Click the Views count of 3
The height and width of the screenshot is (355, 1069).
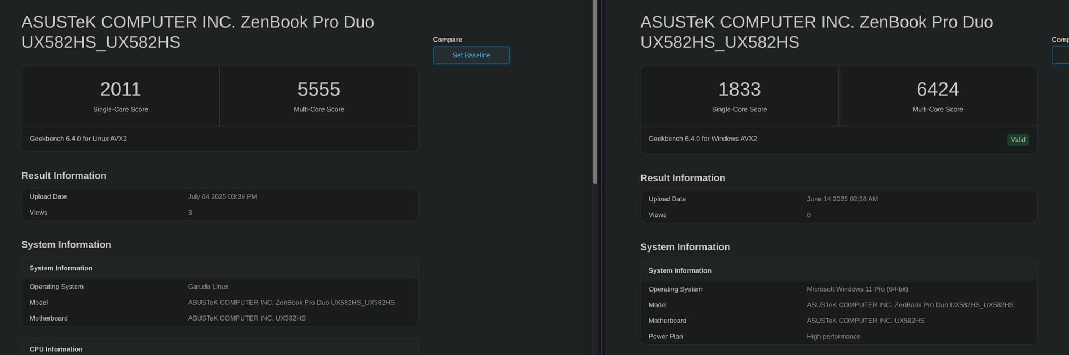click(x=190, y=213)
